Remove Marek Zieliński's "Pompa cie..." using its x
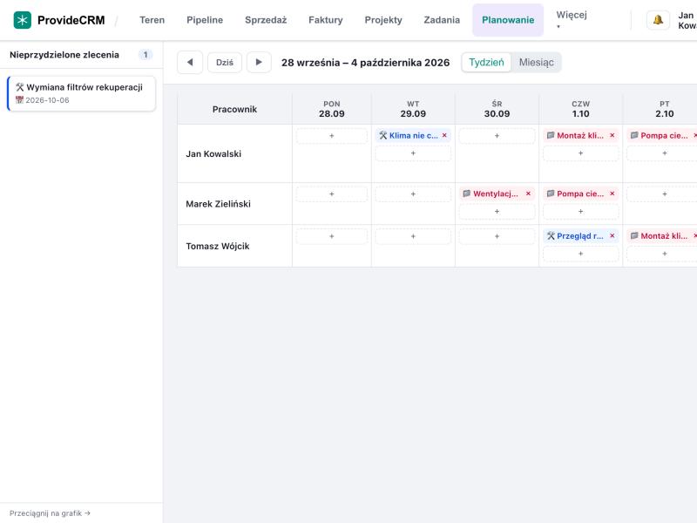Screen dimensions: 697x523 [x=612, y=194]
